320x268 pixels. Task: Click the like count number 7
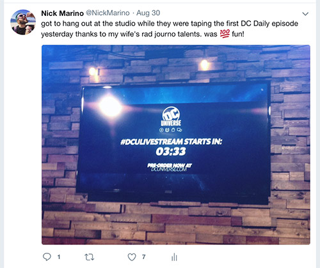click(144, 257)
